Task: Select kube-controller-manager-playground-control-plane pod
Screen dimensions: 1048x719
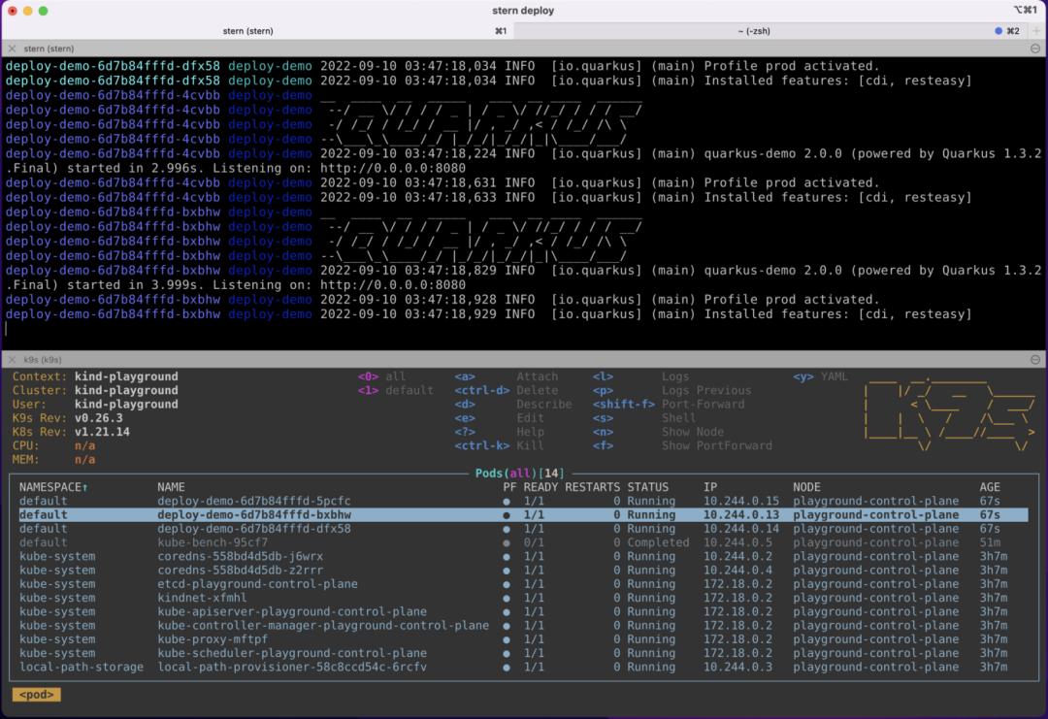Action: coord(523,626)
